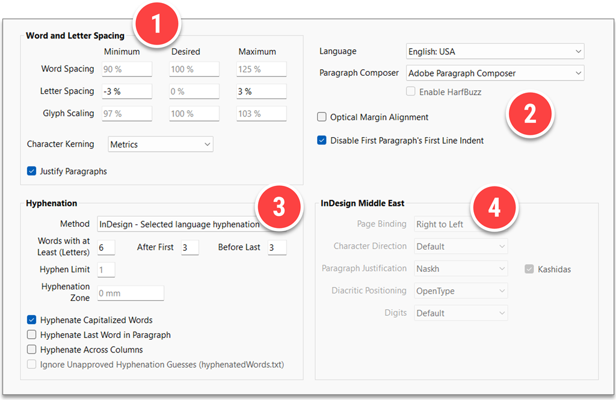Toggle Ignore Unapproved Hyphenation Guesses checkbox

point(32,365)
